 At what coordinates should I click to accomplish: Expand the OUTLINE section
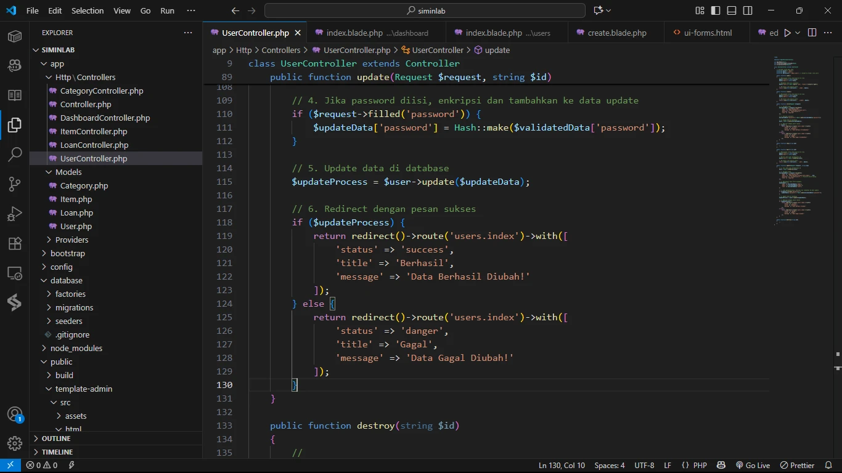click(x=55, y=439)
